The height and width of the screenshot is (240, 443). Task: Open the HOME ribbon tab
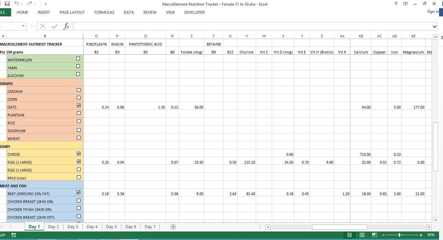22,12
